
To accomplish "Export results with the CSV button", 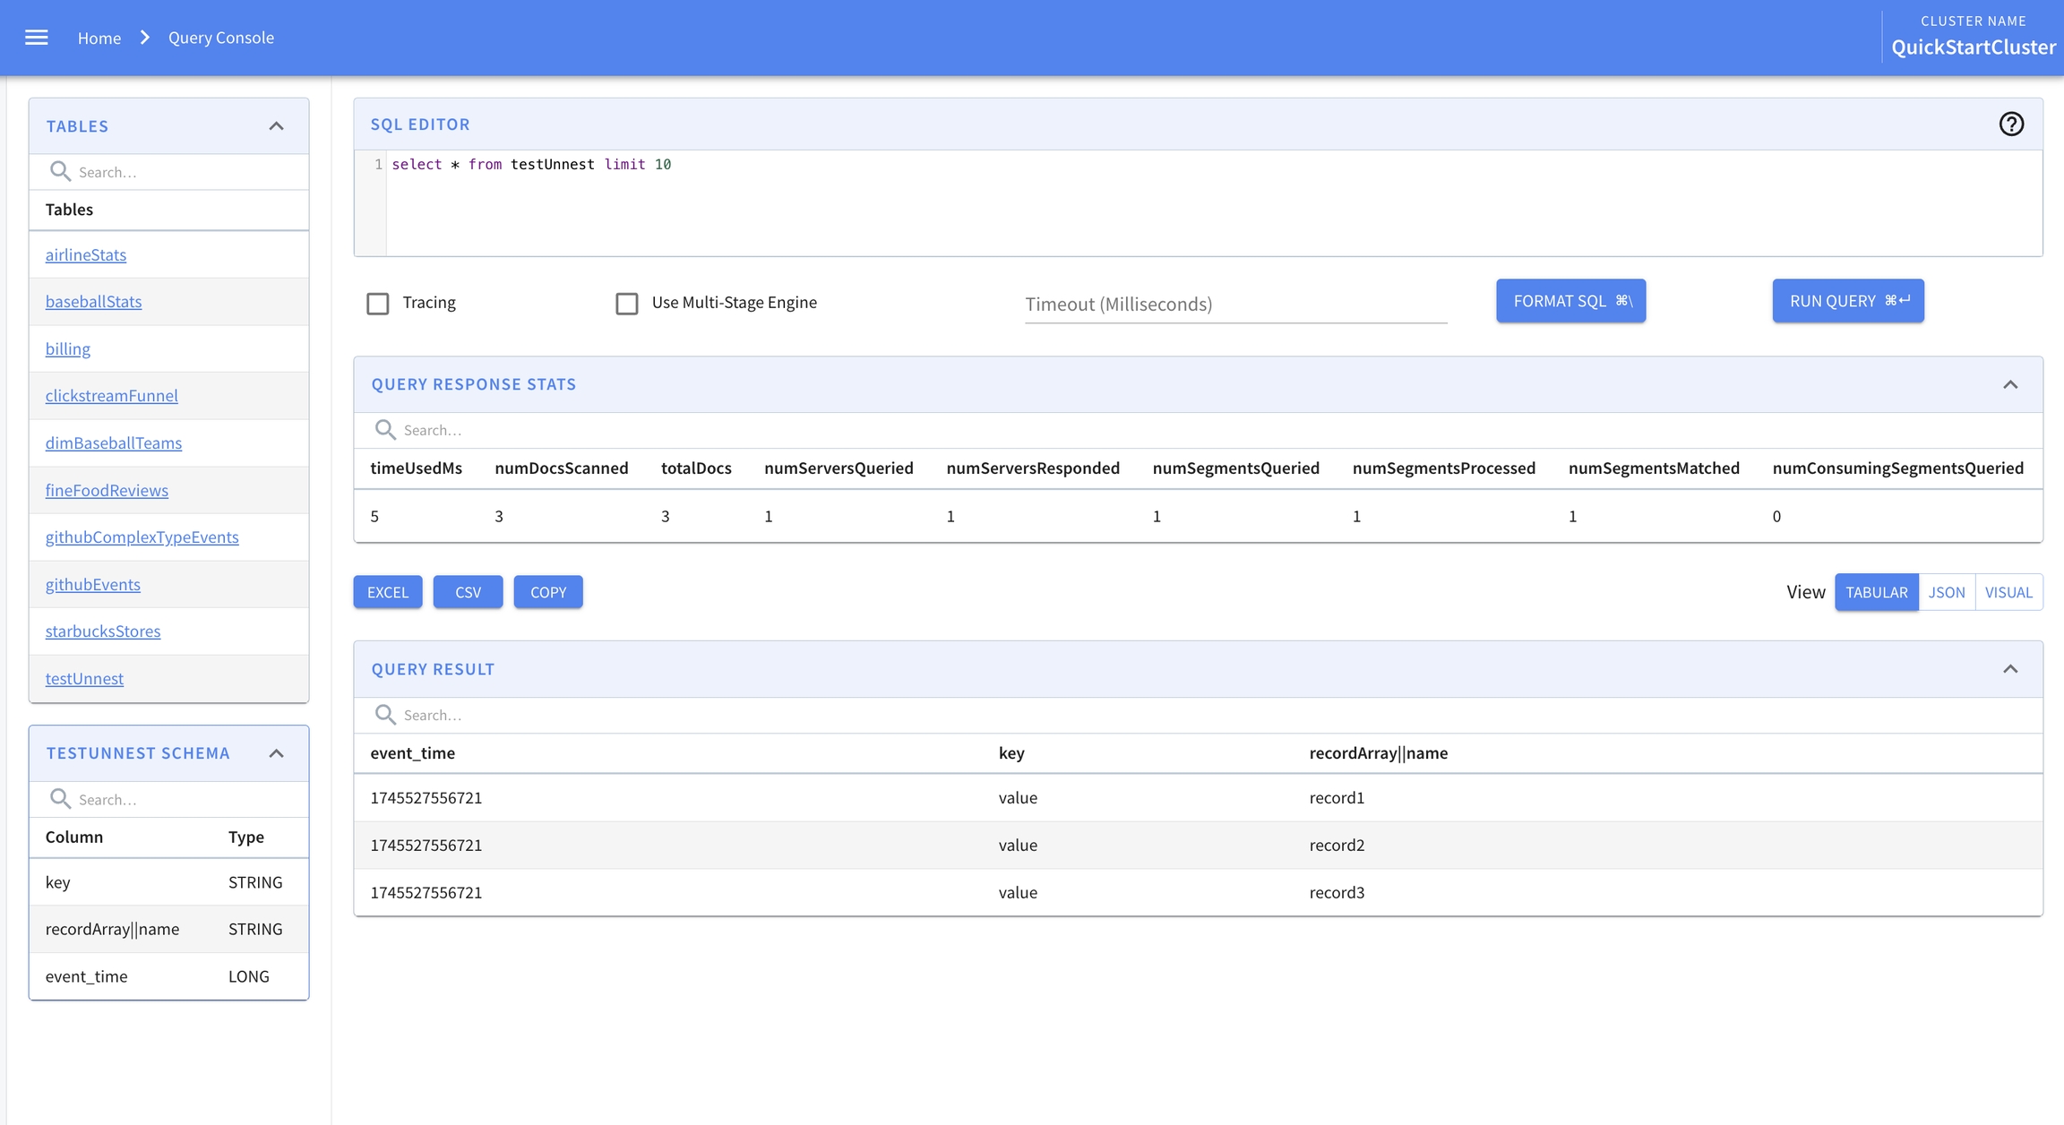I will tap(468, 592).
